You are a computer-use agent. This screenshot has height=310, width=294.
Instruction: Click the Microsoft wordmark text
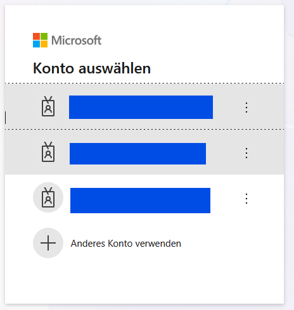[77, 40]
